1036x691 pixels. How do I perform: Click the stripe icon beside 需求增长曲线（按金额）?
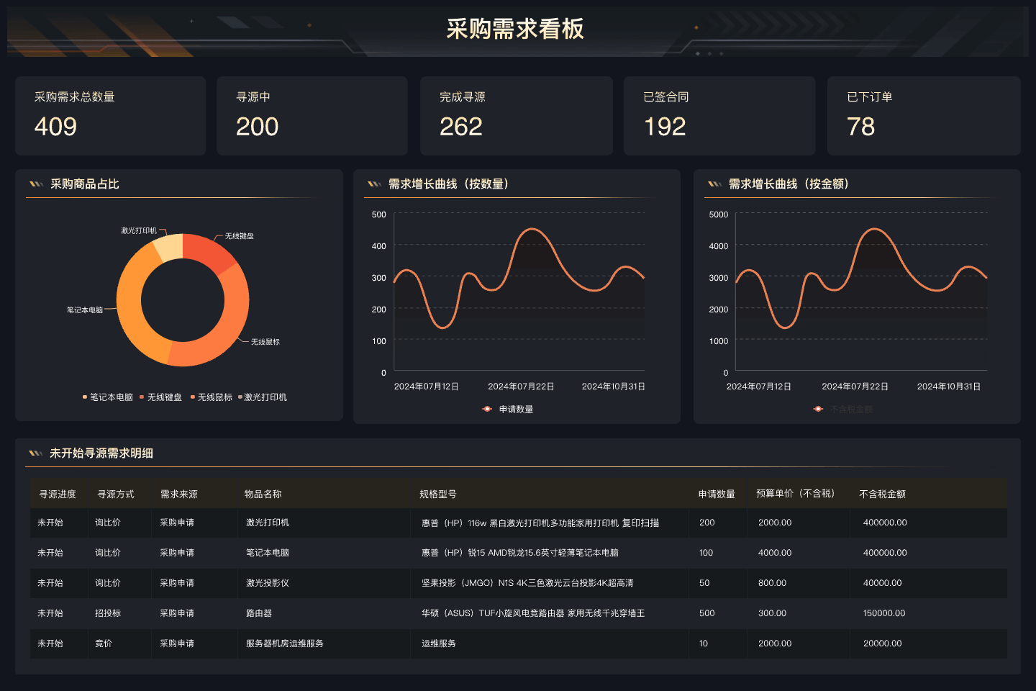[x=714, y=184]
